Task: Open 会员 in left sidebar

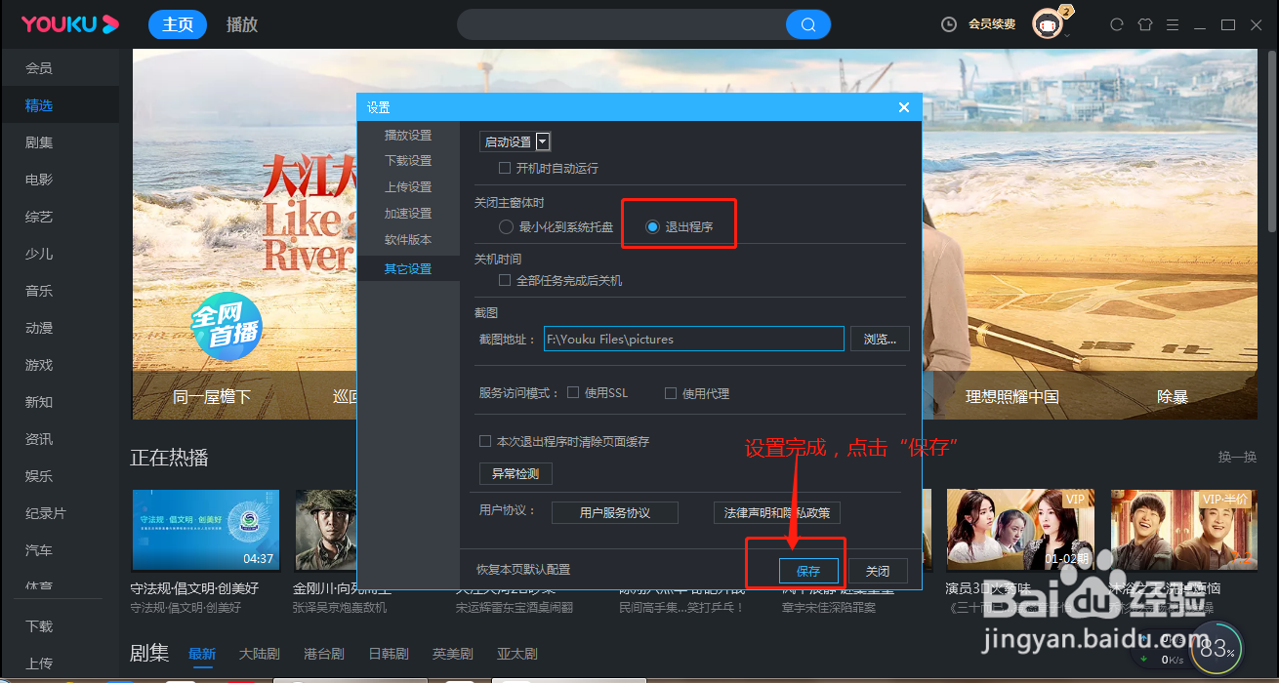Action: (39, 68)
